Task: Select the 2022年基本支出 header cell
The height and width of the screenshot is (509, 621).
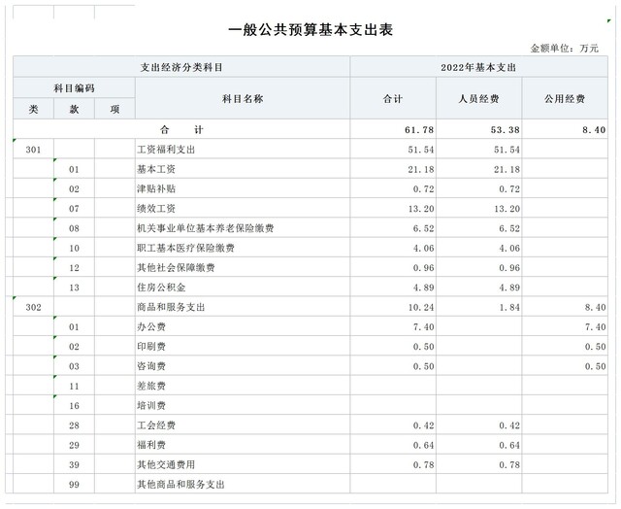Action: [477, 67]
